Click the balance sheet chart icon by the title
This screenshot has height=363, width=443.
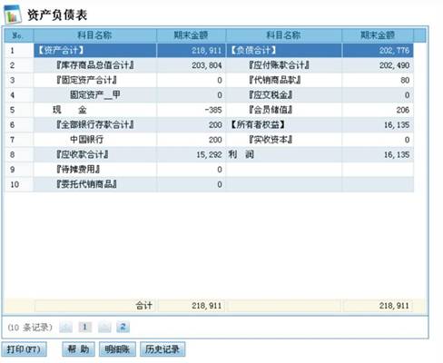pos(13,15)
